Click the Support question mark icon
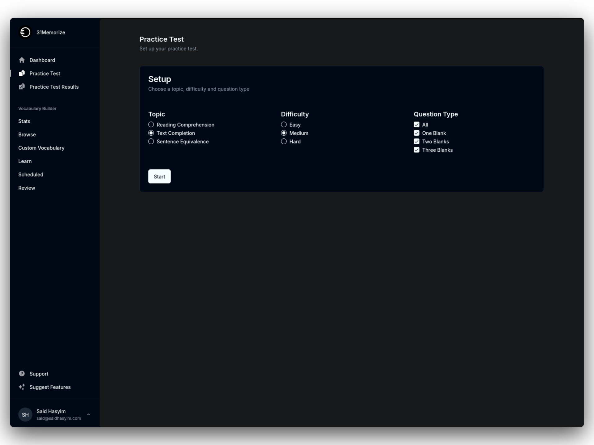594x445 pixels. pos(22,374)
